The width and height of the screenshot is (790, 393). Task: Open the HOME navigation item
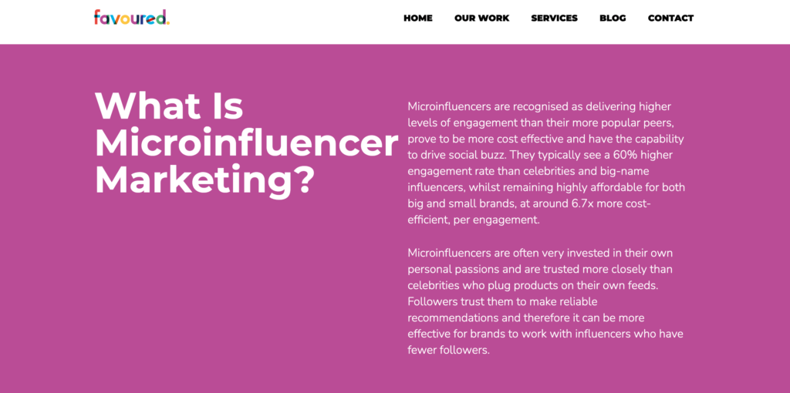(x=418, y=18)
